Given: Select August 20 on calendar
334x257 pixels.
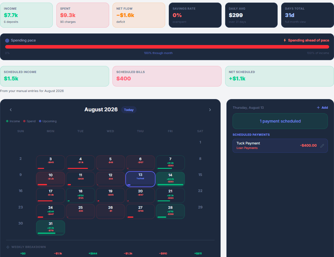Looking at the screenshot, I should 140,195.
